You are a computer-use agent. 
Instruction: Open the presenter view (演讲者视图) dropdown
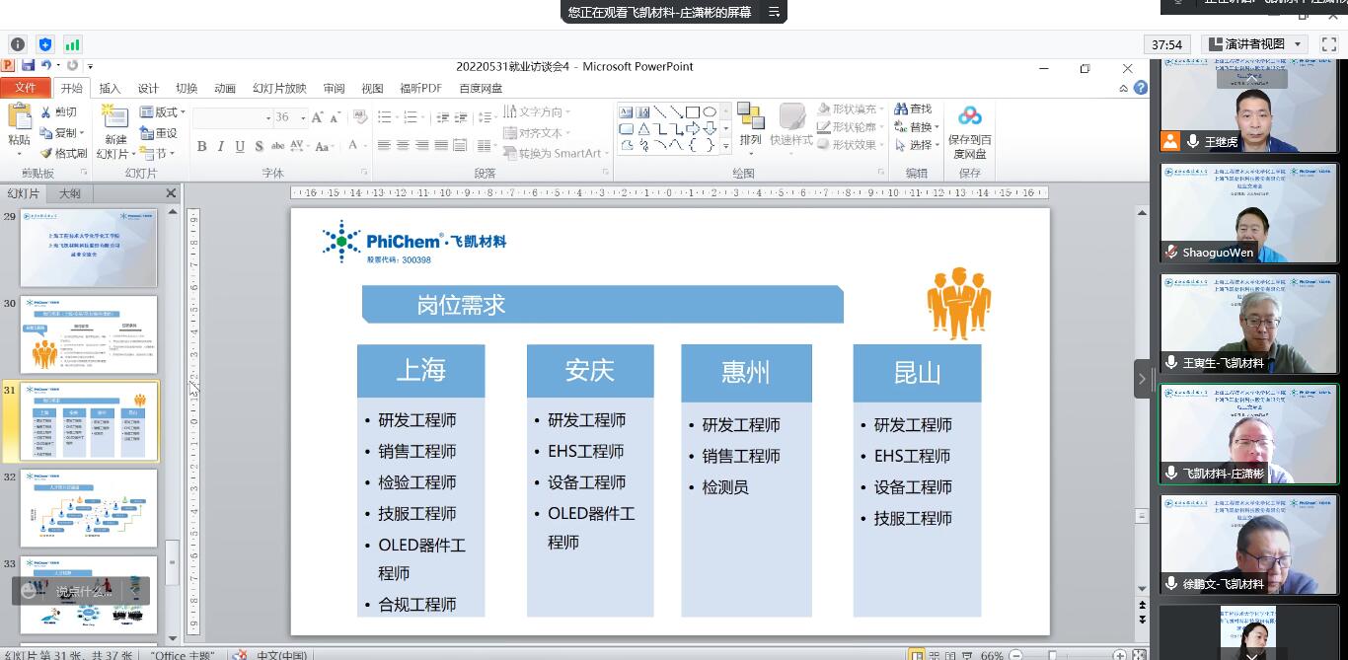[x=1298, y=44]
